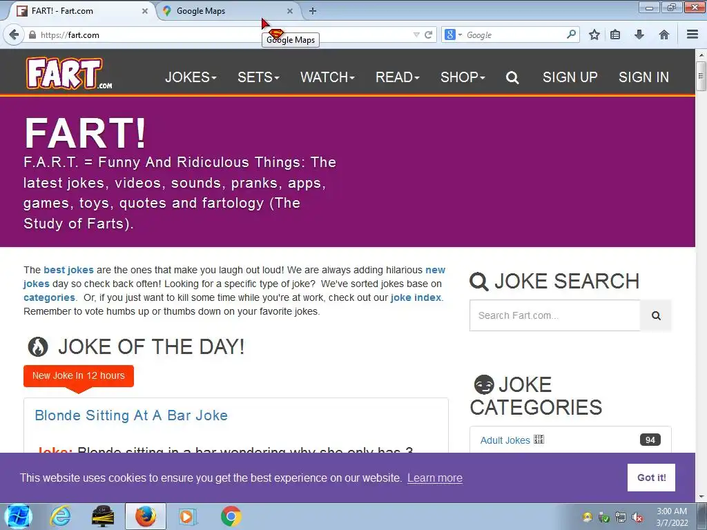Expand the WATCH menu

point(327,77)
